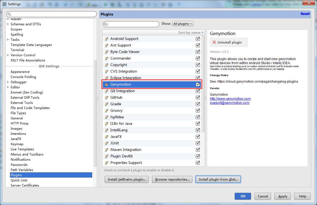Focus the settings search field

tap(51, 14)
